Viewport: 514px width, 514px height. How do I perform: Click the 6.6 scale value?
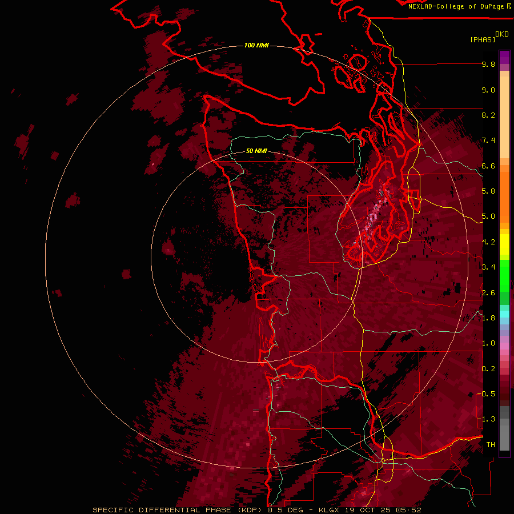pos(488,166)
